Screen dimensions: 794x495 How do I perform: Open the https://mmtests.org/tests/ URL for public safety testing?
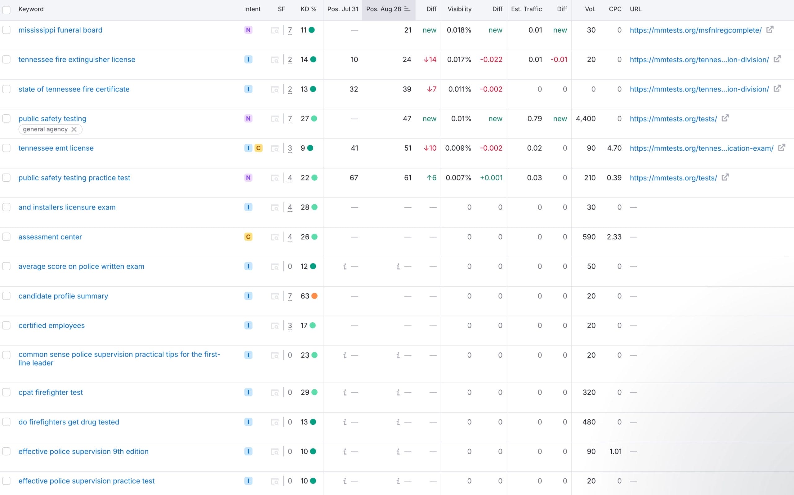click(x=673, y=119)
